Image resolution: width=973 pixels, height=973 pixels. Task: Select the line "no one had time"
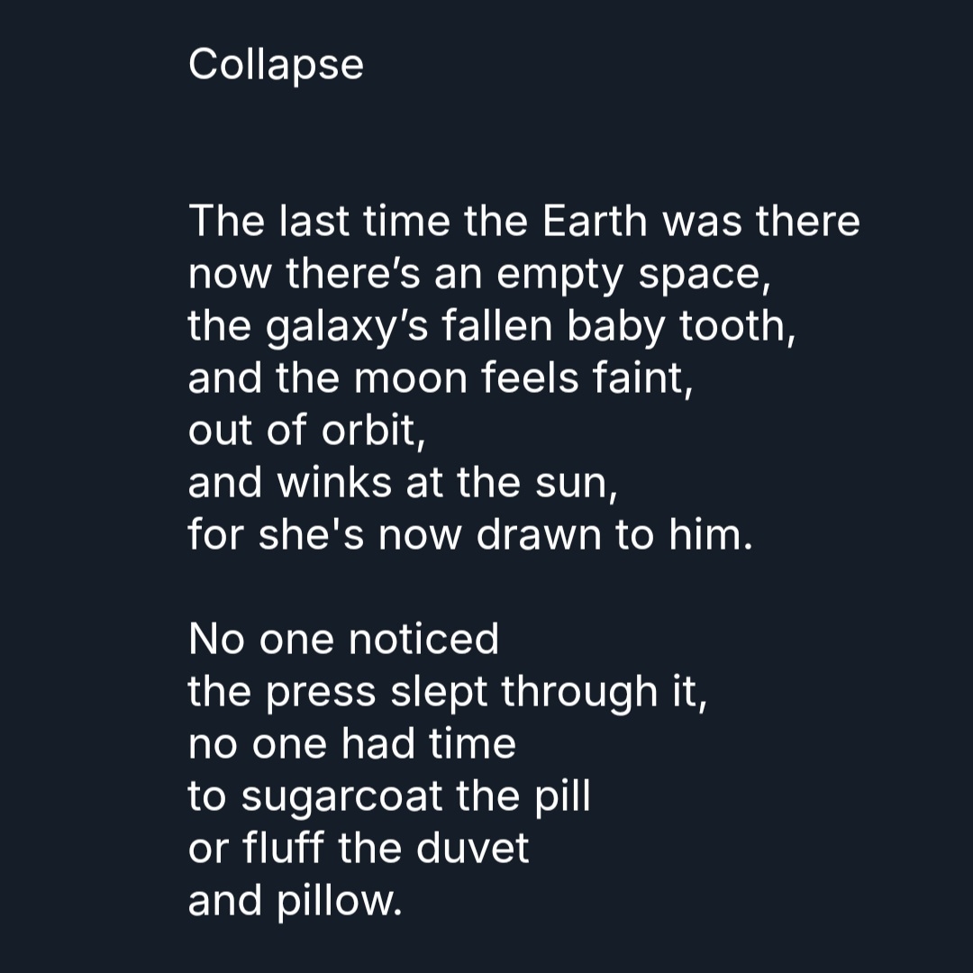(351, 744)
